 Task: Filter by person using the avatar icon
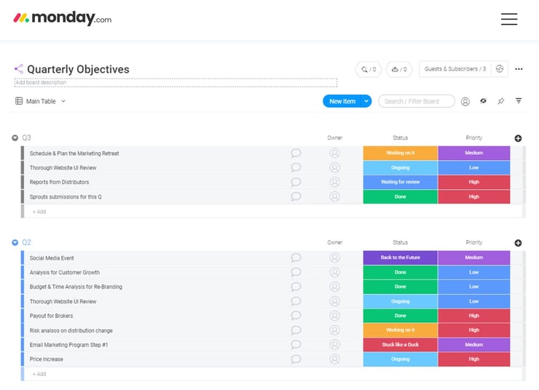(x=465, y=101)
